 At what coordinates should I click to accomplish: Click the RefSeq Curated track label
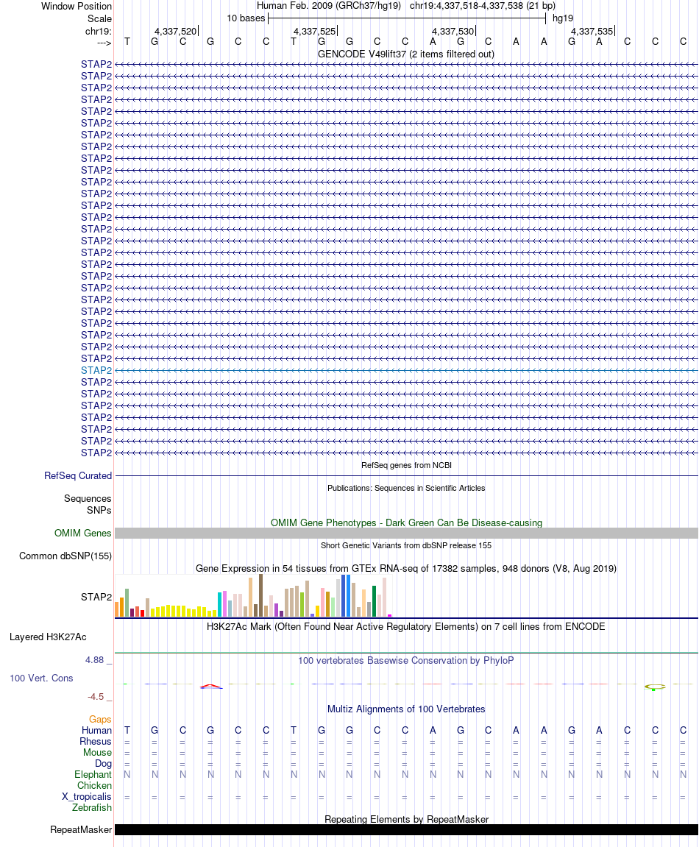78,476
